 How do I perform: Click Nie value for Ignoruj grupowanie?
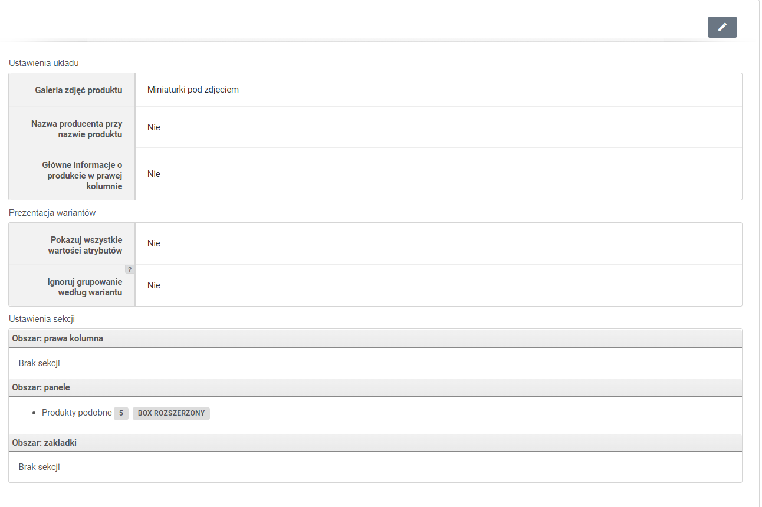pos(154,285)
